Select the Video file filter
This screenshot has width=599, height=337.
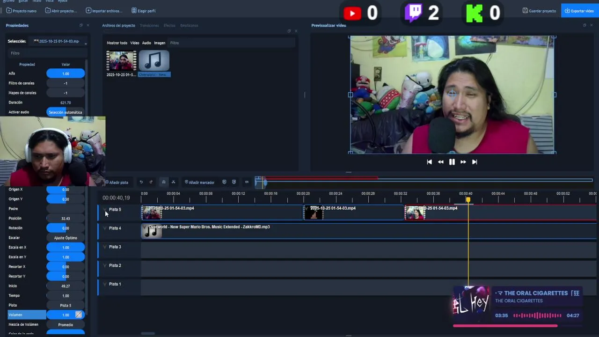pos(135,43)
